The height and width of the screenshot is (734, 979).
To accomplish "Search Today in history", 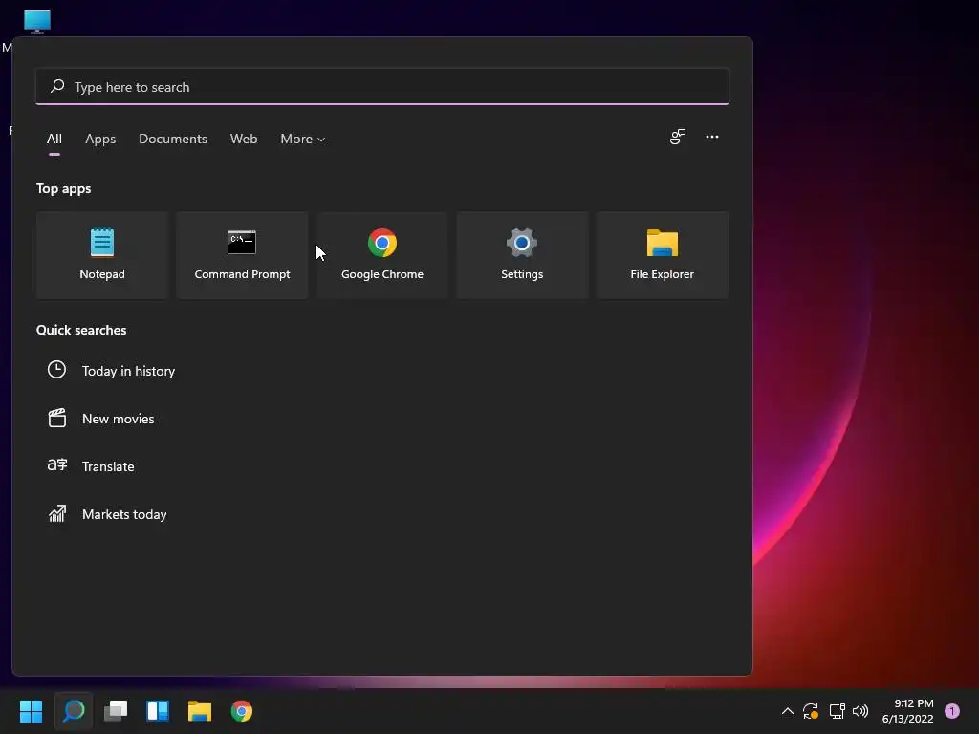I will point(129,371).
